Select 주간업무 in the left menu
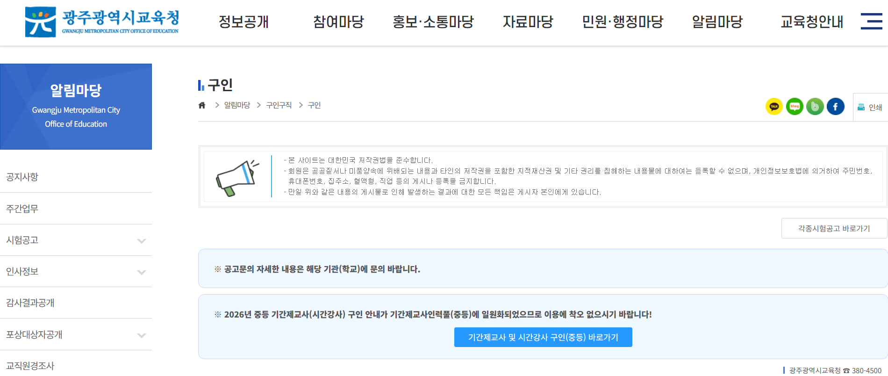Viewport: 888px width, 376px height. 22,209
